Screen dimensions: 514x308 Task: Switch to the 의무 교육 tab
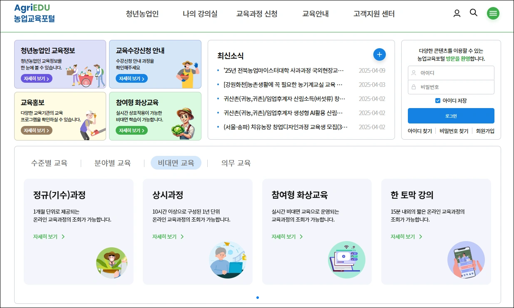point(235,163)
